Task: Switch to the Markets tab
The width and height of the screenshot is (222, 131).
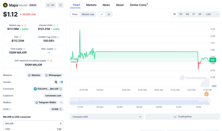Action: (x=91, y=5)
